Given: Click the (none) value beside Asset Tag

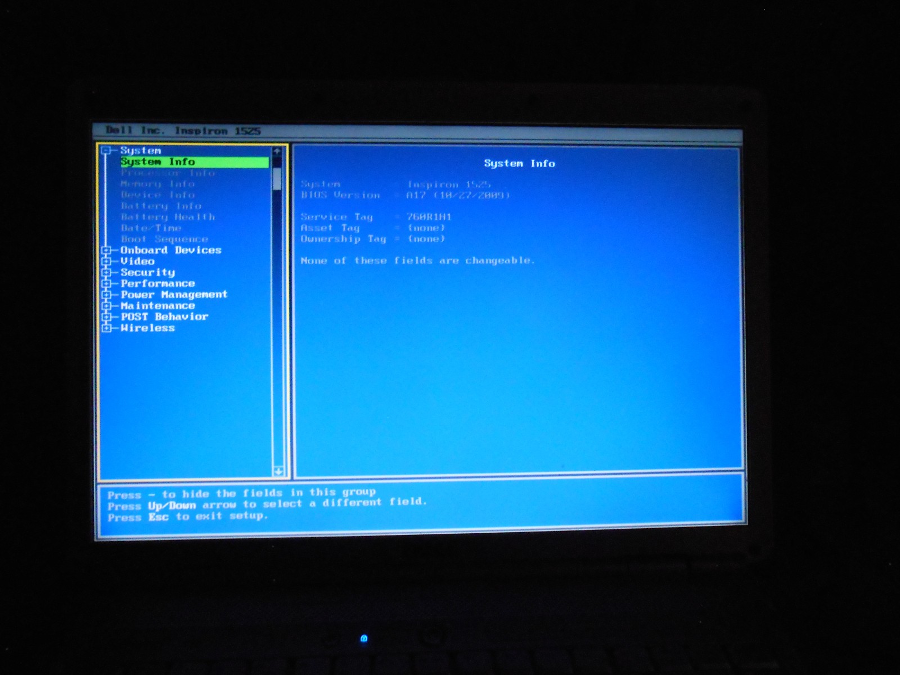Looking at the screenshot, I should (426, 228).
